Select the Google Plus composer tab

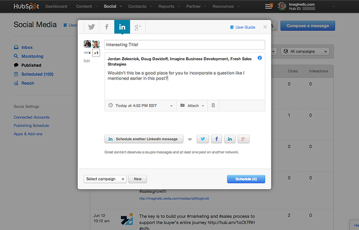[138, 28]
